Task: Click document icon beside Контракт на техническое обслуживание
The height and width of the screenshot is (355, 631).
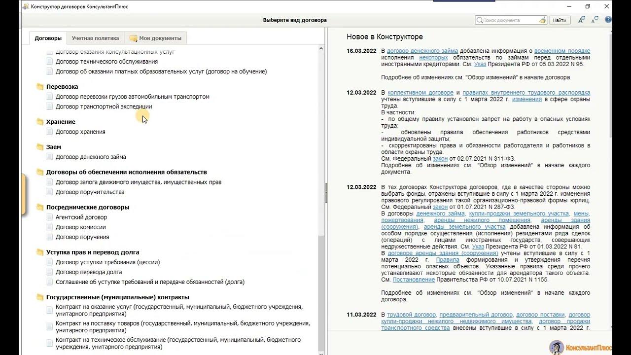Action: (49, 343)
